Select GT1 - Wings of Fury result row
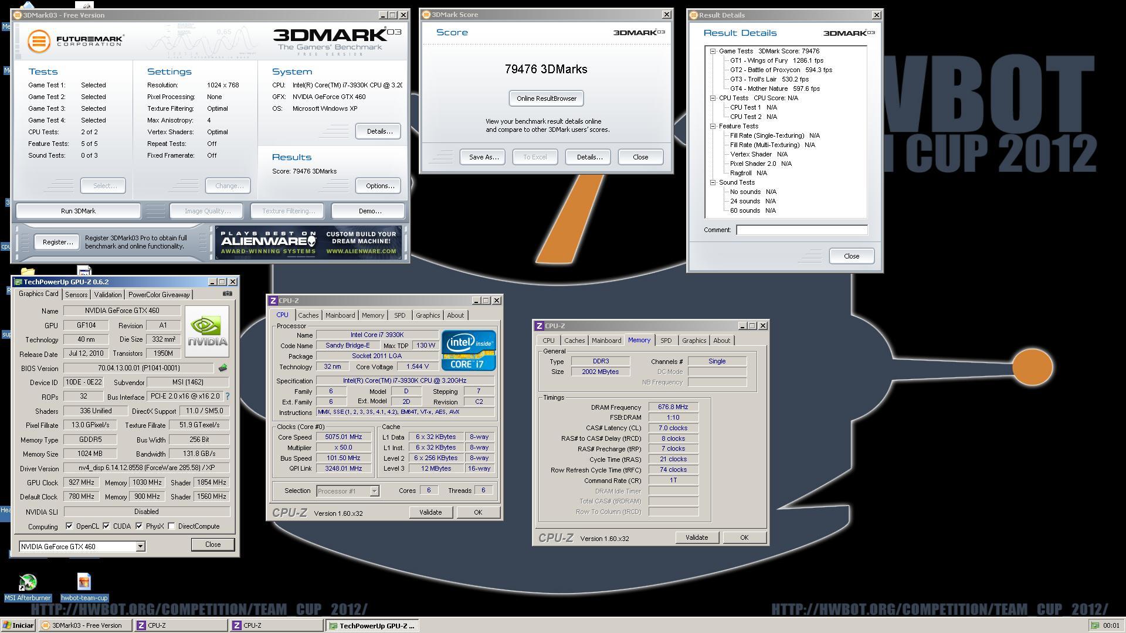Image resolution: width=1126 pixels, height=633 pixels. (776, 60)
